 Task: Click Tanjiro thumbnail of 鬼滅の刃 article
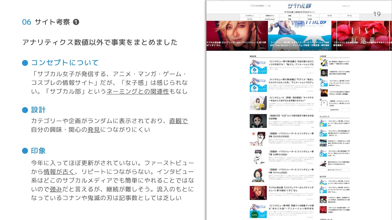coord(258,121)
